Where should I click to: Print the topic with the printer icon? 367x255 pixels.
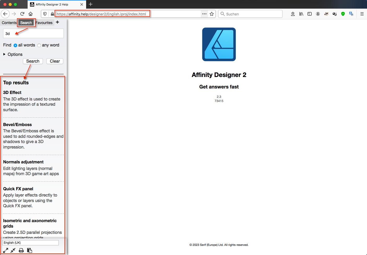[x=21, y=251]
